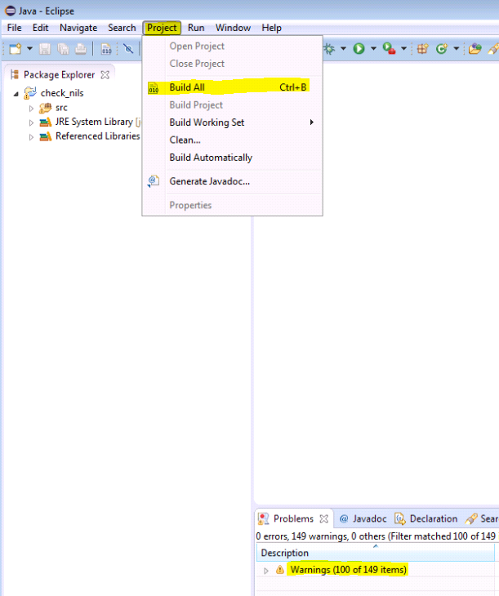This screenshot has width=499, height=596.
Task: Click the check_nils project icon
Action: [30, 93]
